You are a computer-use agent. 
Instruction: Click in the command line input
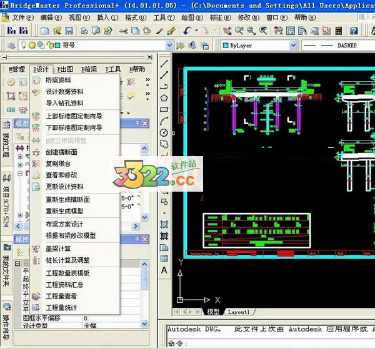pos(270,343)
